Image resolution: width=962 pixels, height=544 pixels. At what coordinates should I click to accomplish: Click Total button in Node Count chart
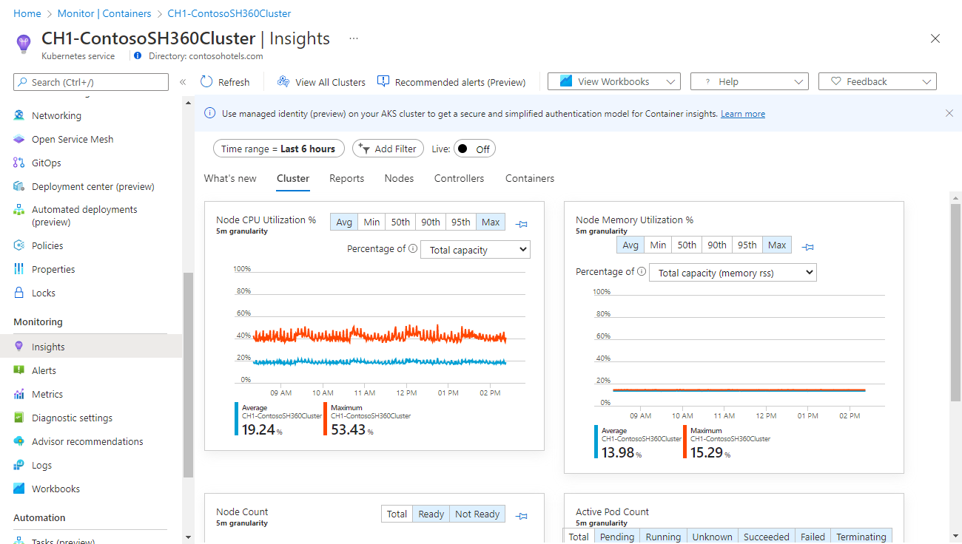[x=397, y=514]
